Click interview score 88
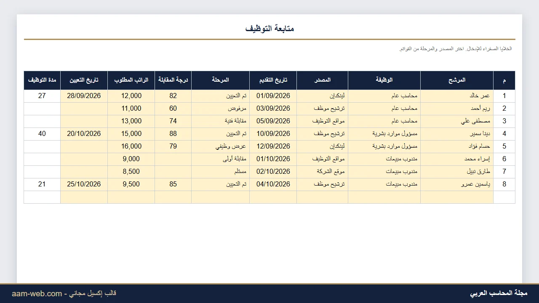This screenshot has height=303, width=539. point(173,134)
